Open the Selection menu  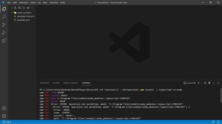point(24,2)
